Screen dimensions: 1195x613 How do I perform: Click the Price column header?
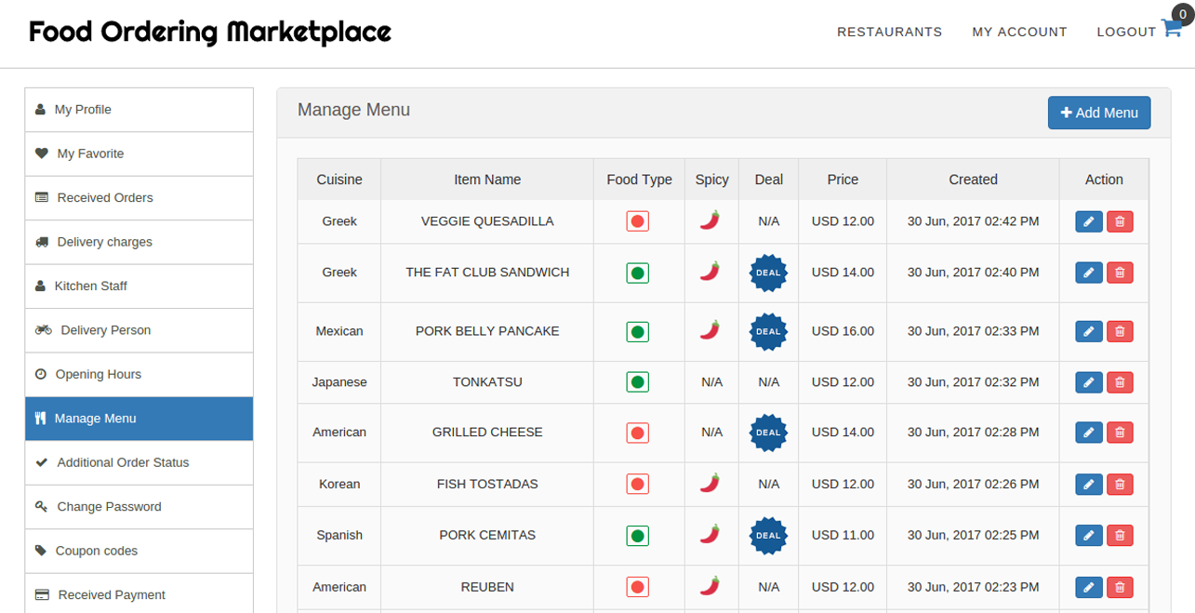coord(843,180)
